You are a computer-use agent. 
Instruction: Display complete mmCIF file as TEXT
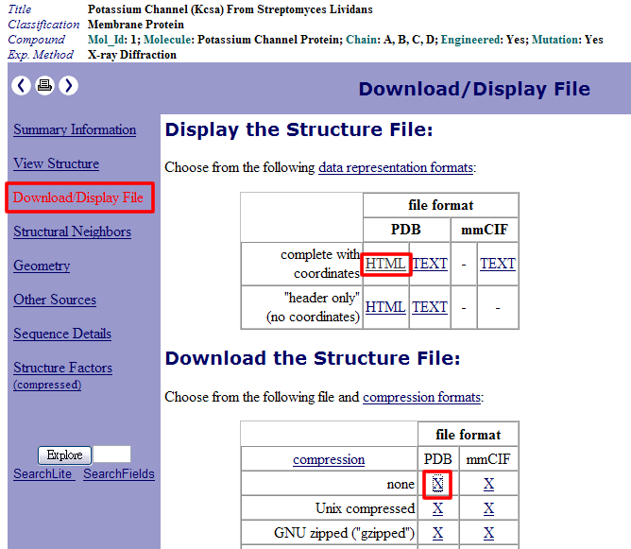pos(498,264)
